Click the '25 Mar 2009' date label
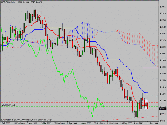The width and height of the screenshot is (167, 125). pos(59,123)
